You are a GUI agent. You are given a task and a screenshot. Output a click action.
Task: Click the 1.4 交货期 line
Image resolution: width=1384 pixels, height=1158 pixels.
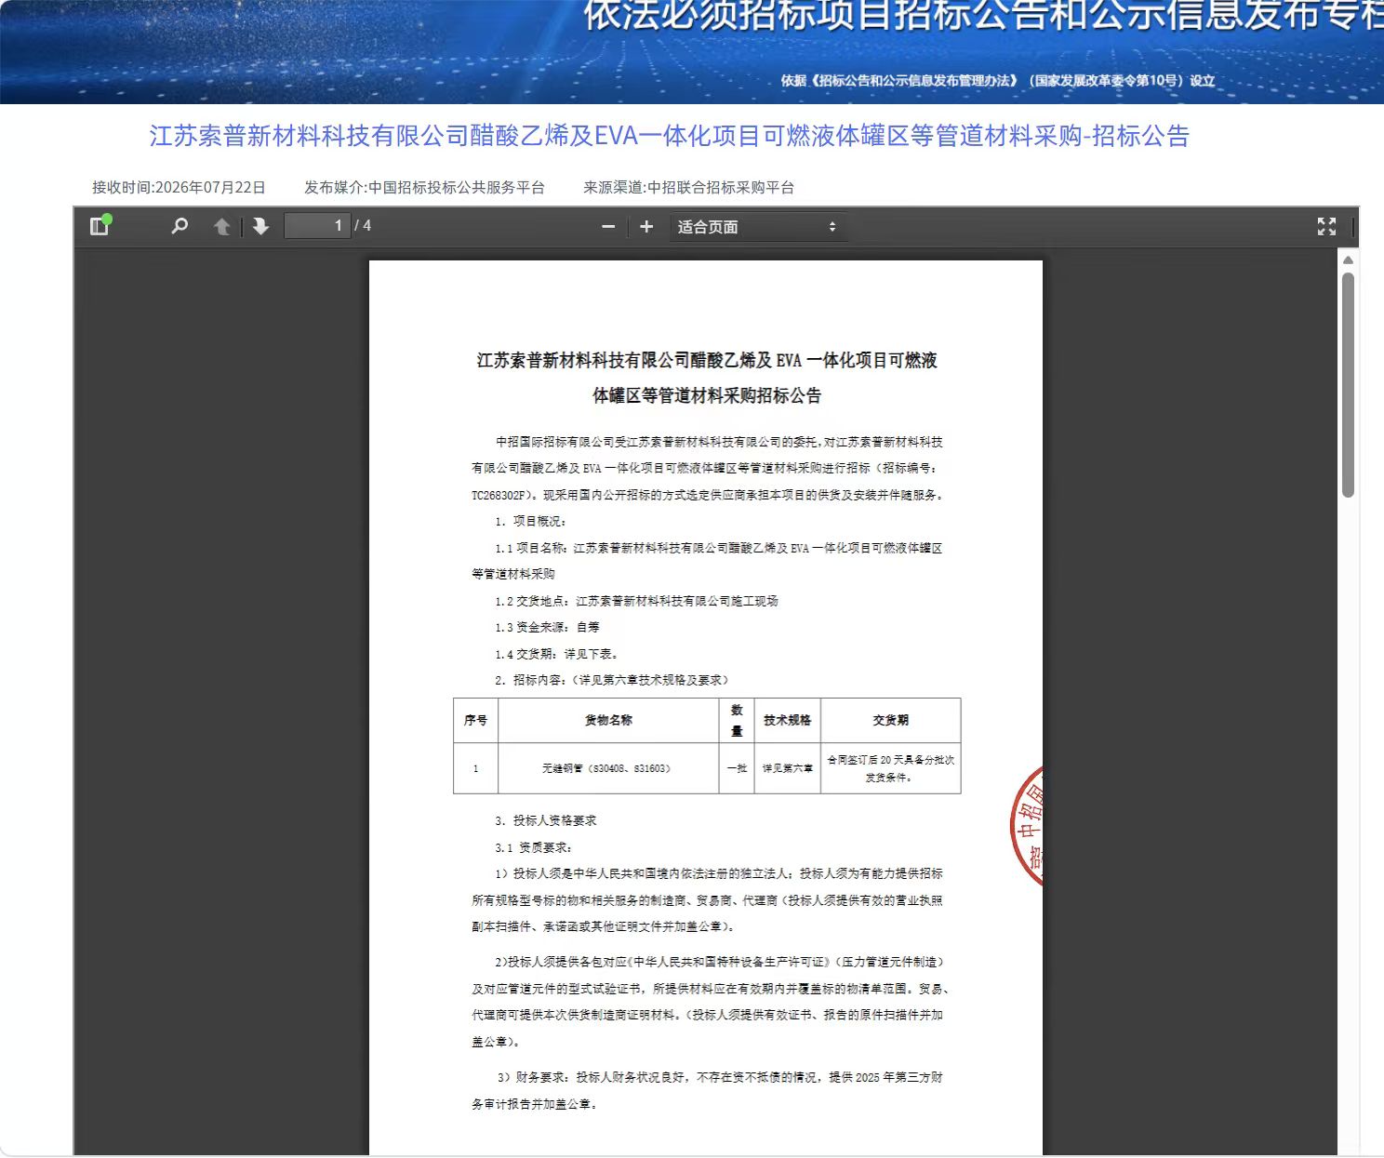[x=556, y=654]
